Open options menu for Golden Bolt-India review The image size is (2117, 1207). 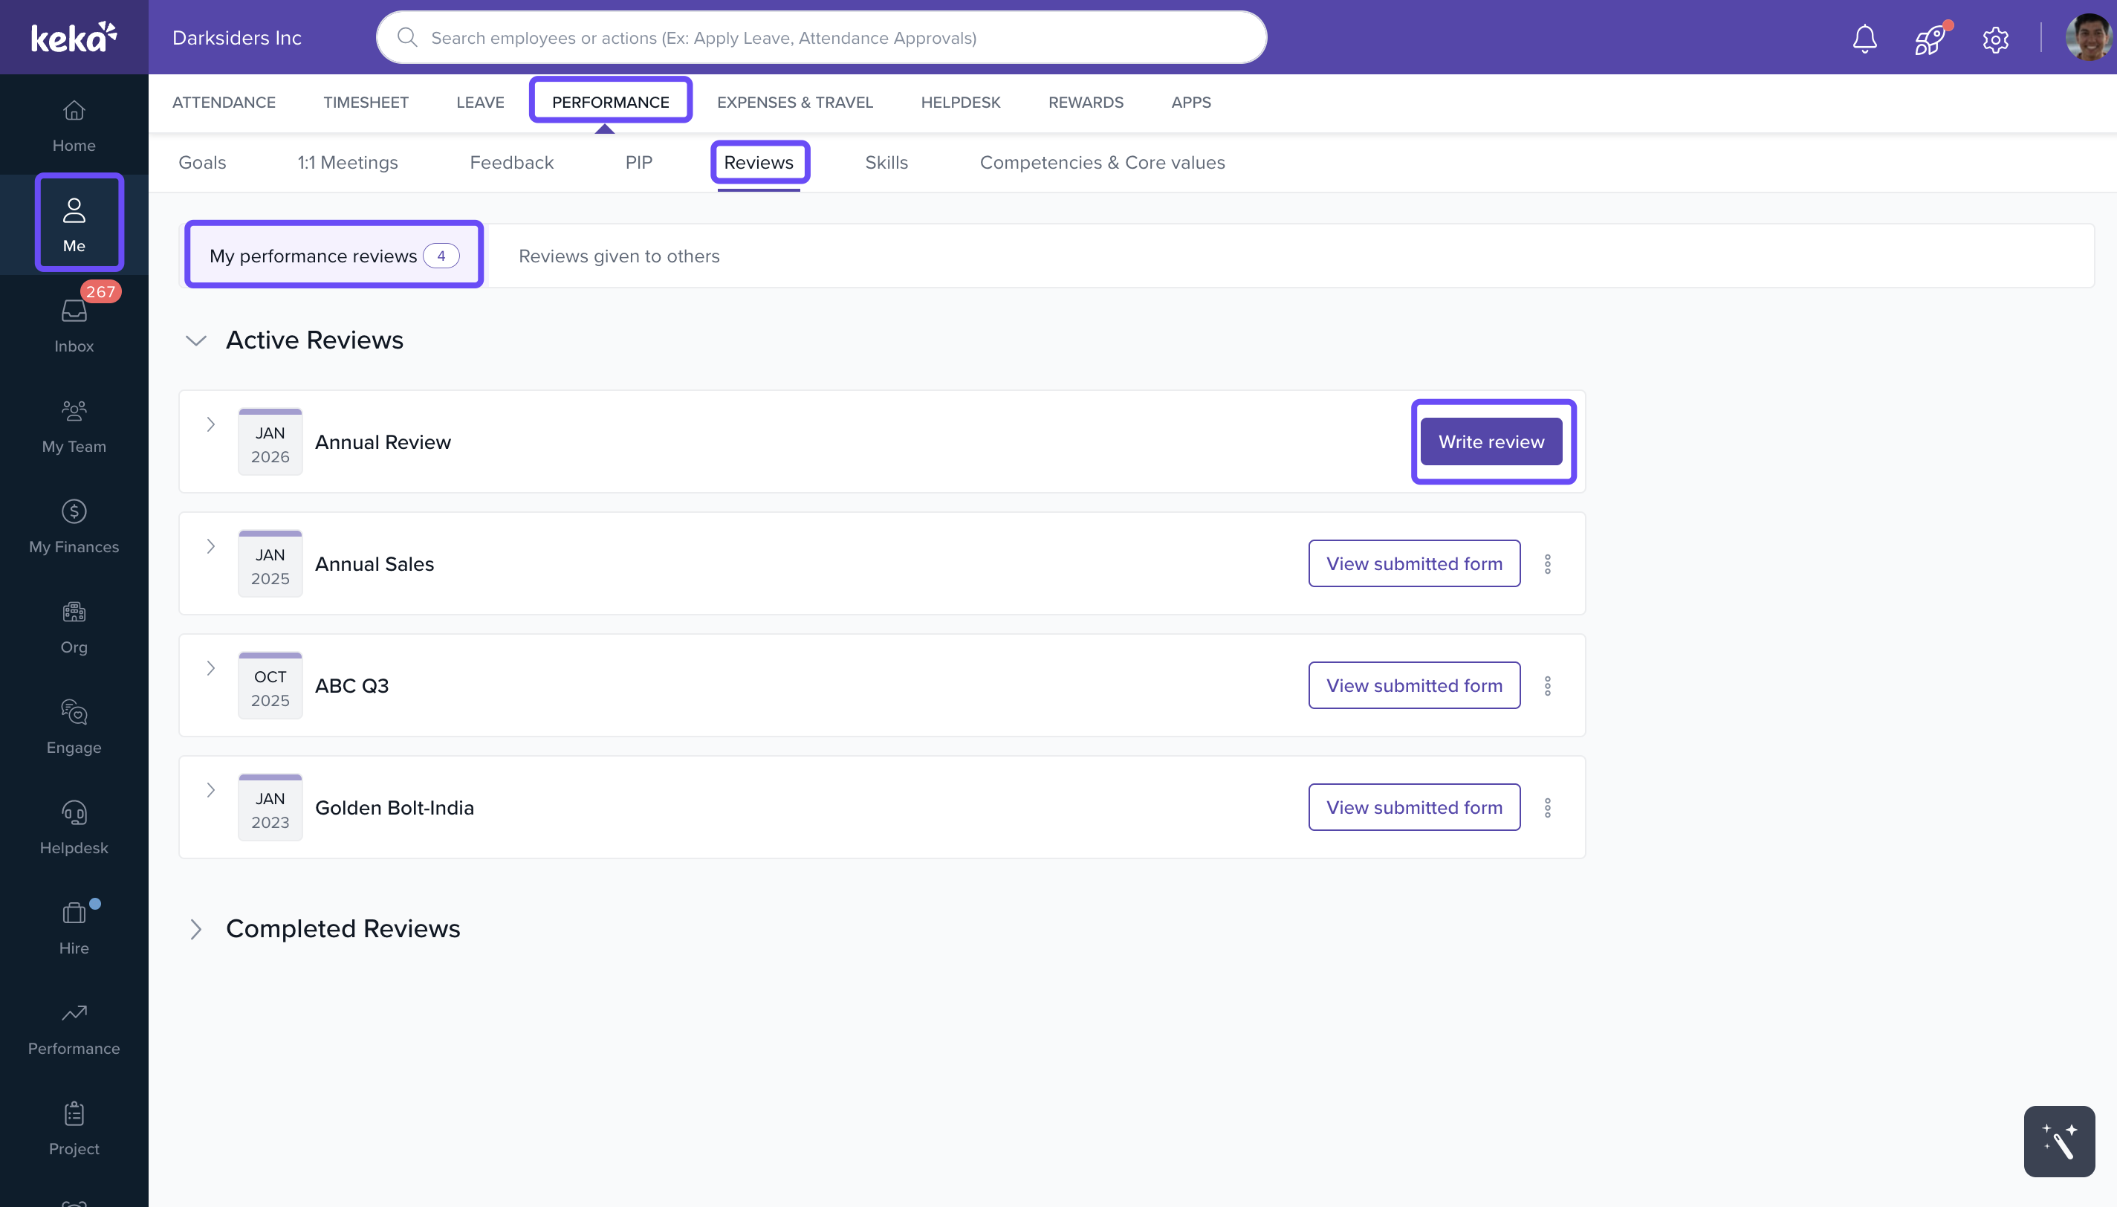point(1547,807)
